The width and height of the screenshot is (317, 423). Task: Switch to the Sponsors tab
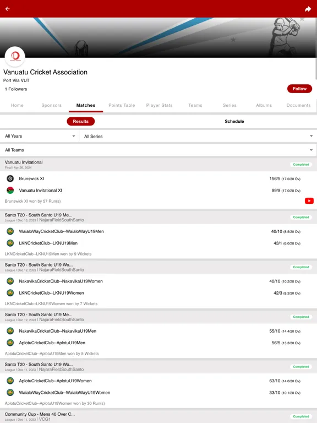pyautogui.click(x=52, y=105)
